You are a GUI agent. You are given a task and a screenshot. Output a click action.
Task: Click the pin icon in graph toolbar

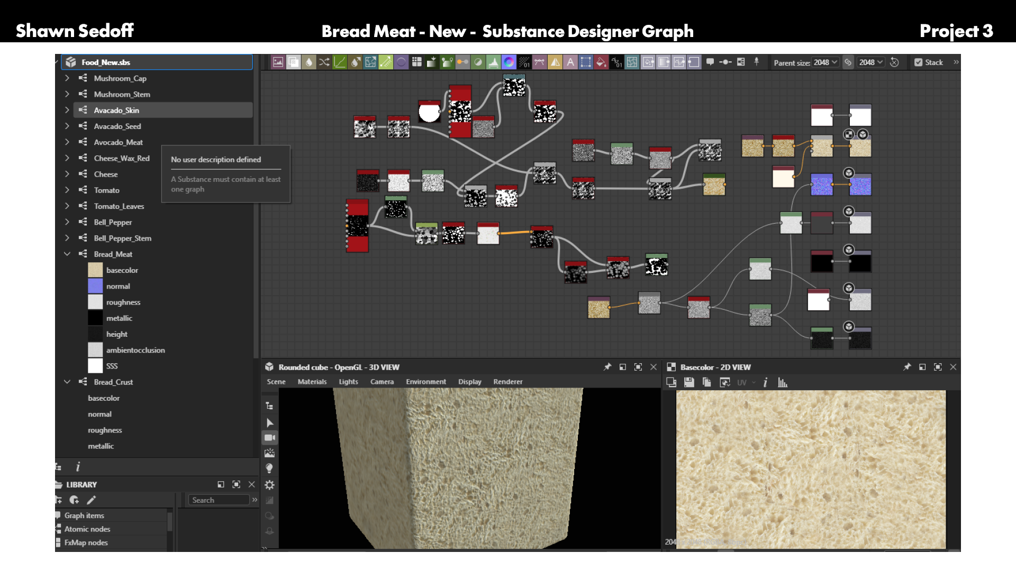click(x=757, y=62)
